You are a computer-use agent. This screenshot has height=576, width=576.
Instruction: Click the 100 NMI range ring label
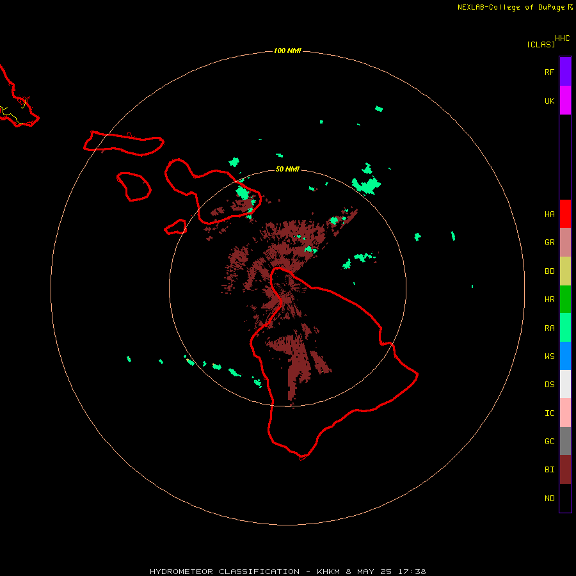point(287,51)
